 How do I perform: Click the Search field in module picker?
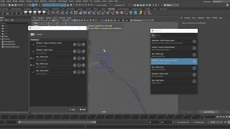coord(176,35)
